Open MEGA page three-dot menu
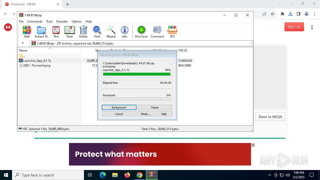The image size is (320, 180). 312,27
